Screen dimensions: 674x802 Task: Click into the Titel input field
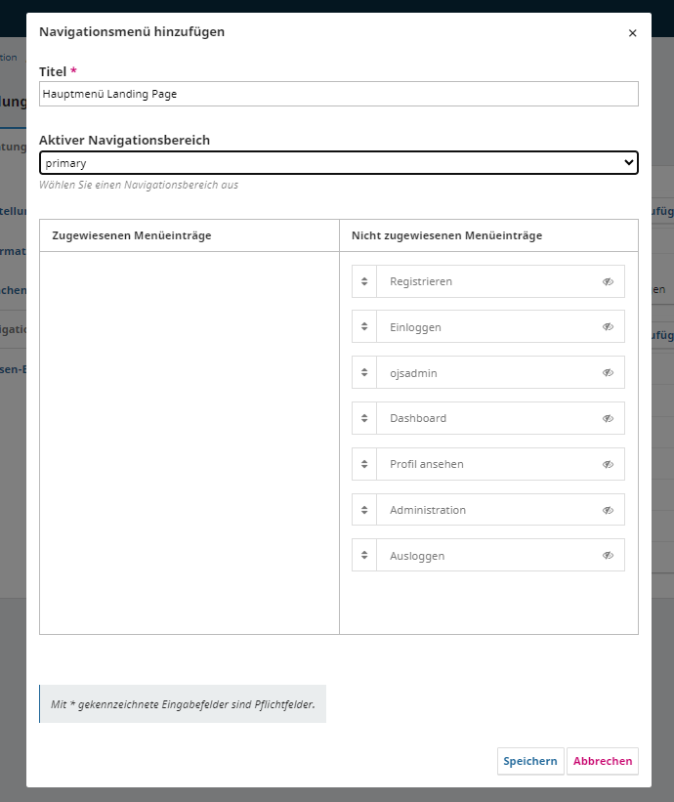tap(338, 94)
